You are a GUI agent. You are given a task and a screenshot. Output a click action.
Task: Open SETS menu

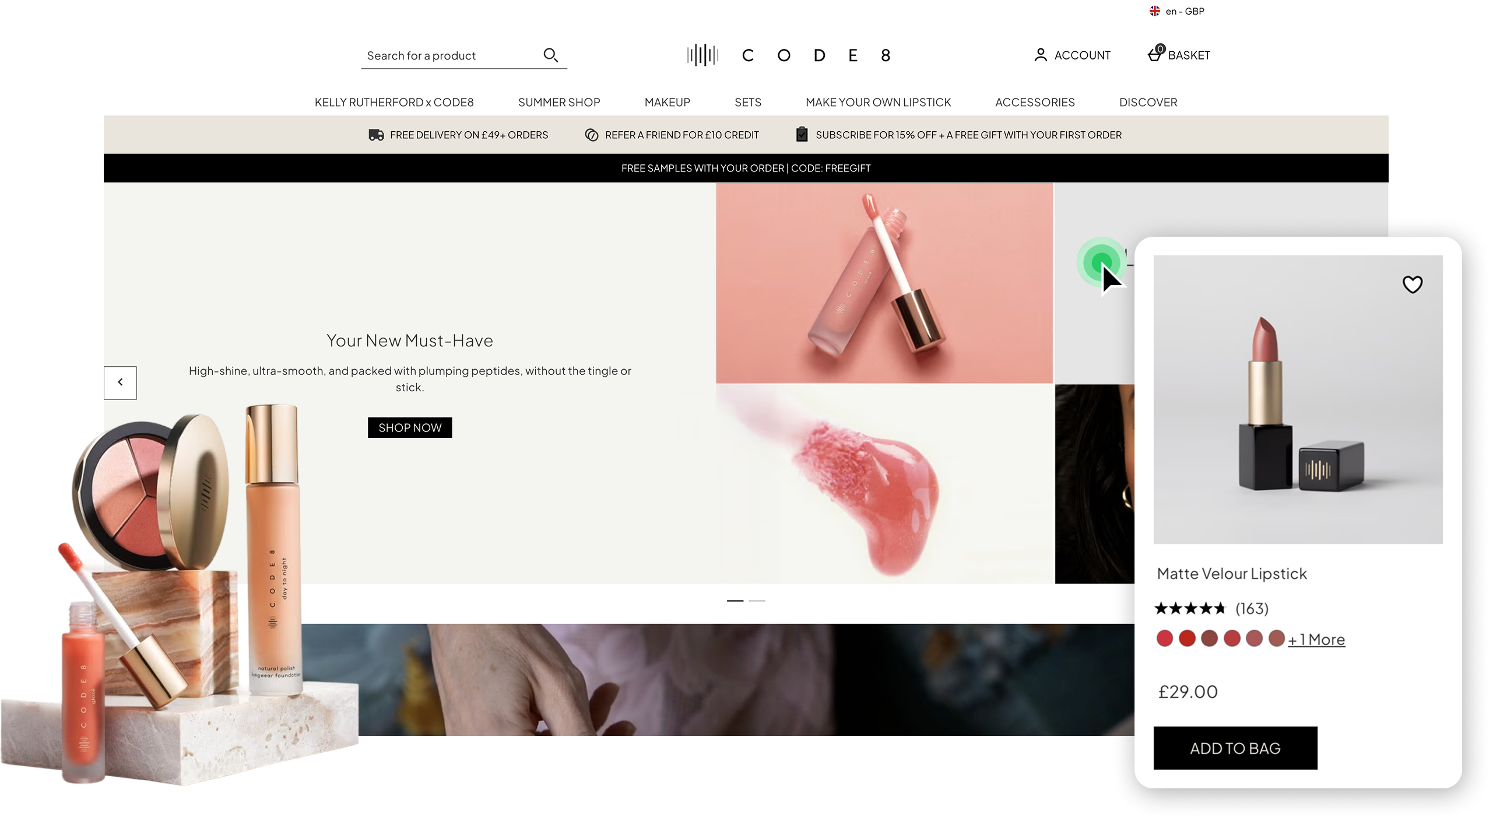(747, 103)
